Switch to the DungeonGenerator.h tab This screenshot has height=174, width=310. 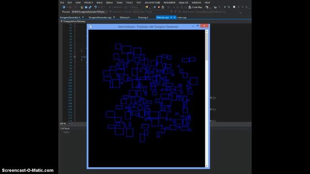[70, 17]
